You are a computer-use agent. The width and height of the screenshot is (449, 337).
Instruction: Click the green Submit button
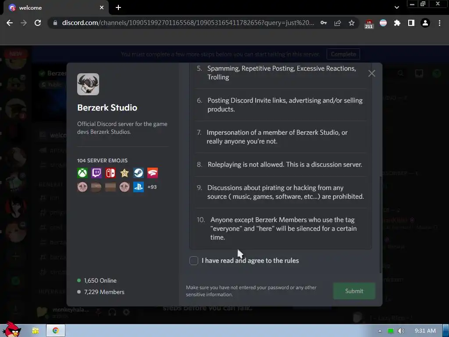pyautogui.click(x=354, y=291)
